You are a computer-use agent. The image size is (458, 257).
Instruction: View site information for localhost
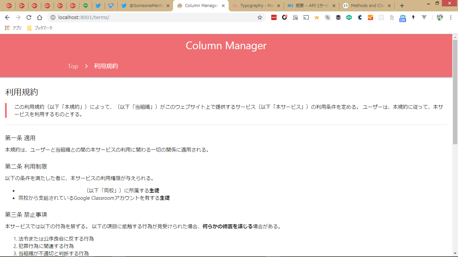(x=53, y=17)
